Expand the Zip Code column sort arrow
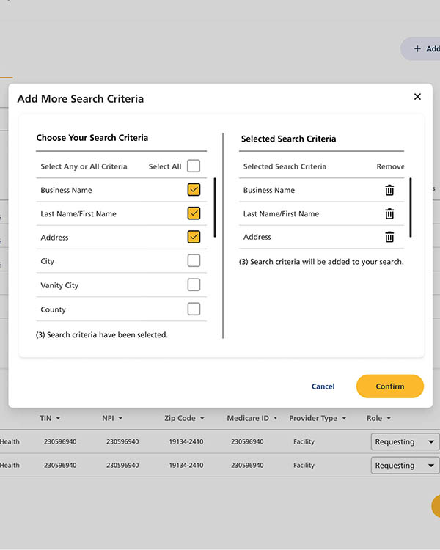 (x=202, y=419)
